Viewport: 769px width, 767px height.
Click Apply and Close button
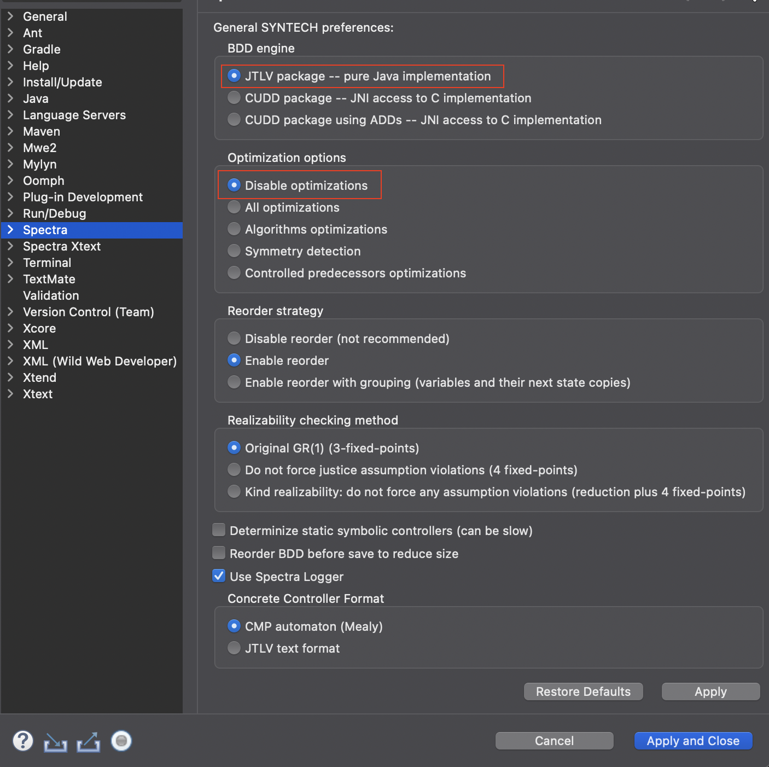(693, 741)
